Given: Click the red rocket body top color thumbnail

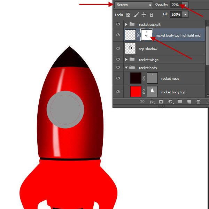Looking at the screenshot, I should pyautogui.click(x=136, y=92).
